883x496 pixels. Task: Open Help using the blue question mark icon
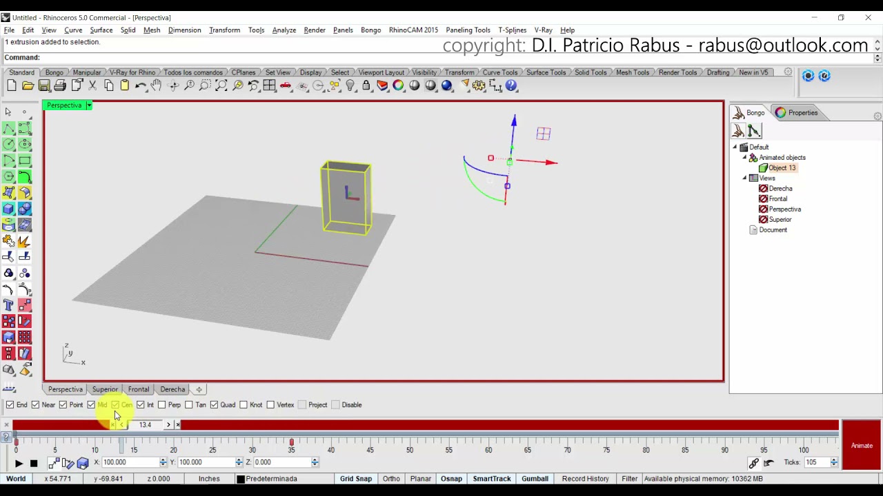(511, 85)
